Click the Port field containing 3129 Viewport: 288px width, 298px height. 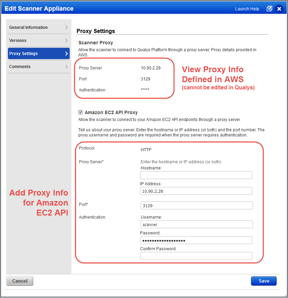(x=196, y=205)
